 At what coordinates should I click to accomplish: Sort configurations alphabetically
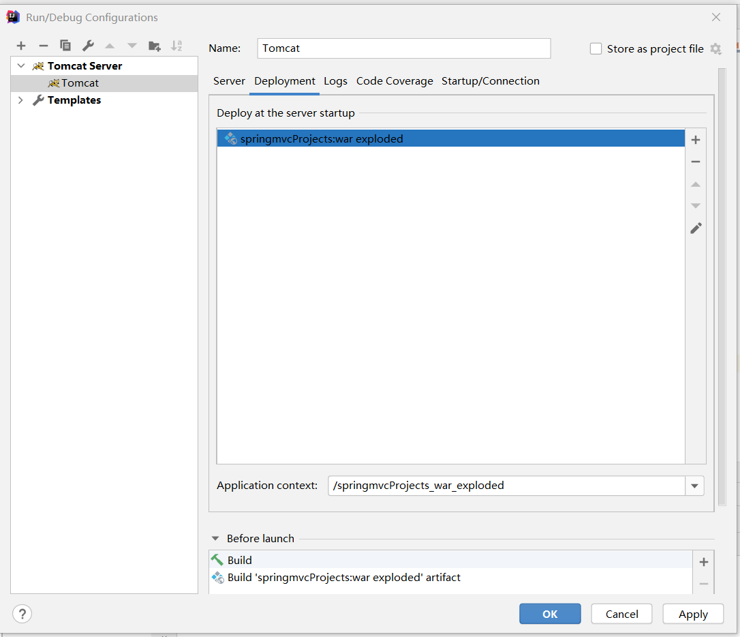click(176, 46)
